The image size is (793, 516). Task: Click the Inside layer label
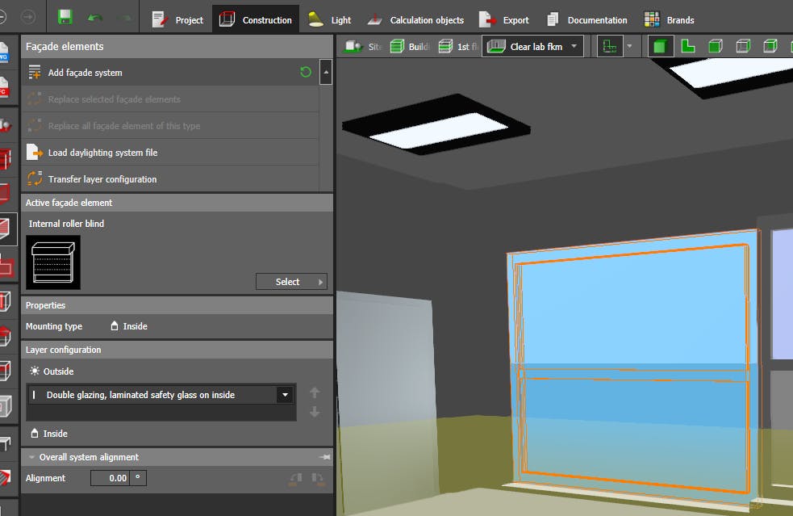[55, 434]
